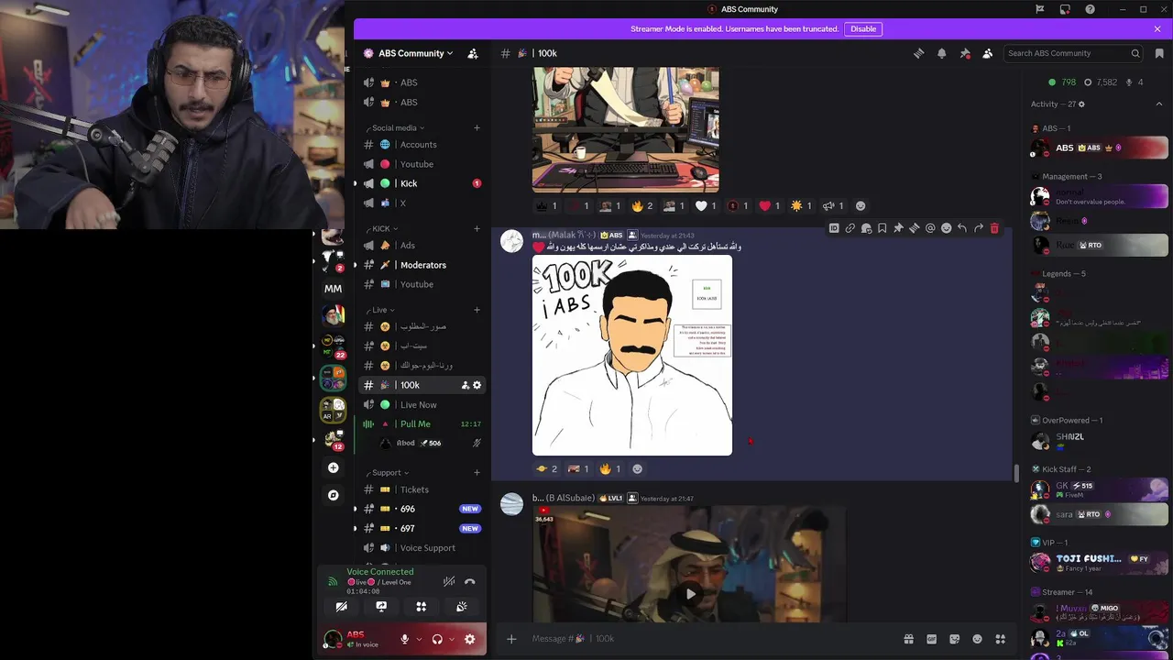The width and height of the screenshot is (1173, 660).
Task: Add channel to Social media category
Action: click(477, 127)
